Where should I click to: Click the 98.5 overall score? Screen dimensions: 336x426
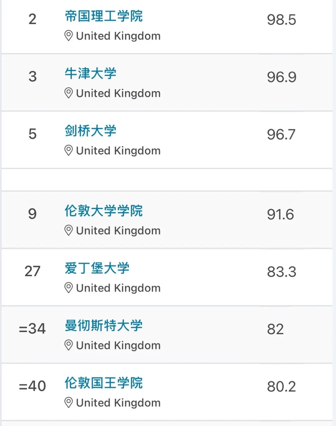coord(281,20)
